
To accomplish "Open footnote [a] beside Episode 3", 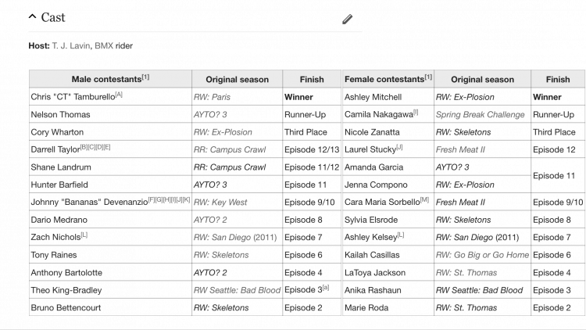I will pyautogui.click(x=326, y=287).
